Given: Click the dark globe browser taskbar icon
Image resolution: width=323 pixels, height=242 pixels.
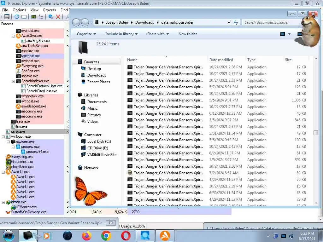Looking at the screenshot, I should click(68, 236).
